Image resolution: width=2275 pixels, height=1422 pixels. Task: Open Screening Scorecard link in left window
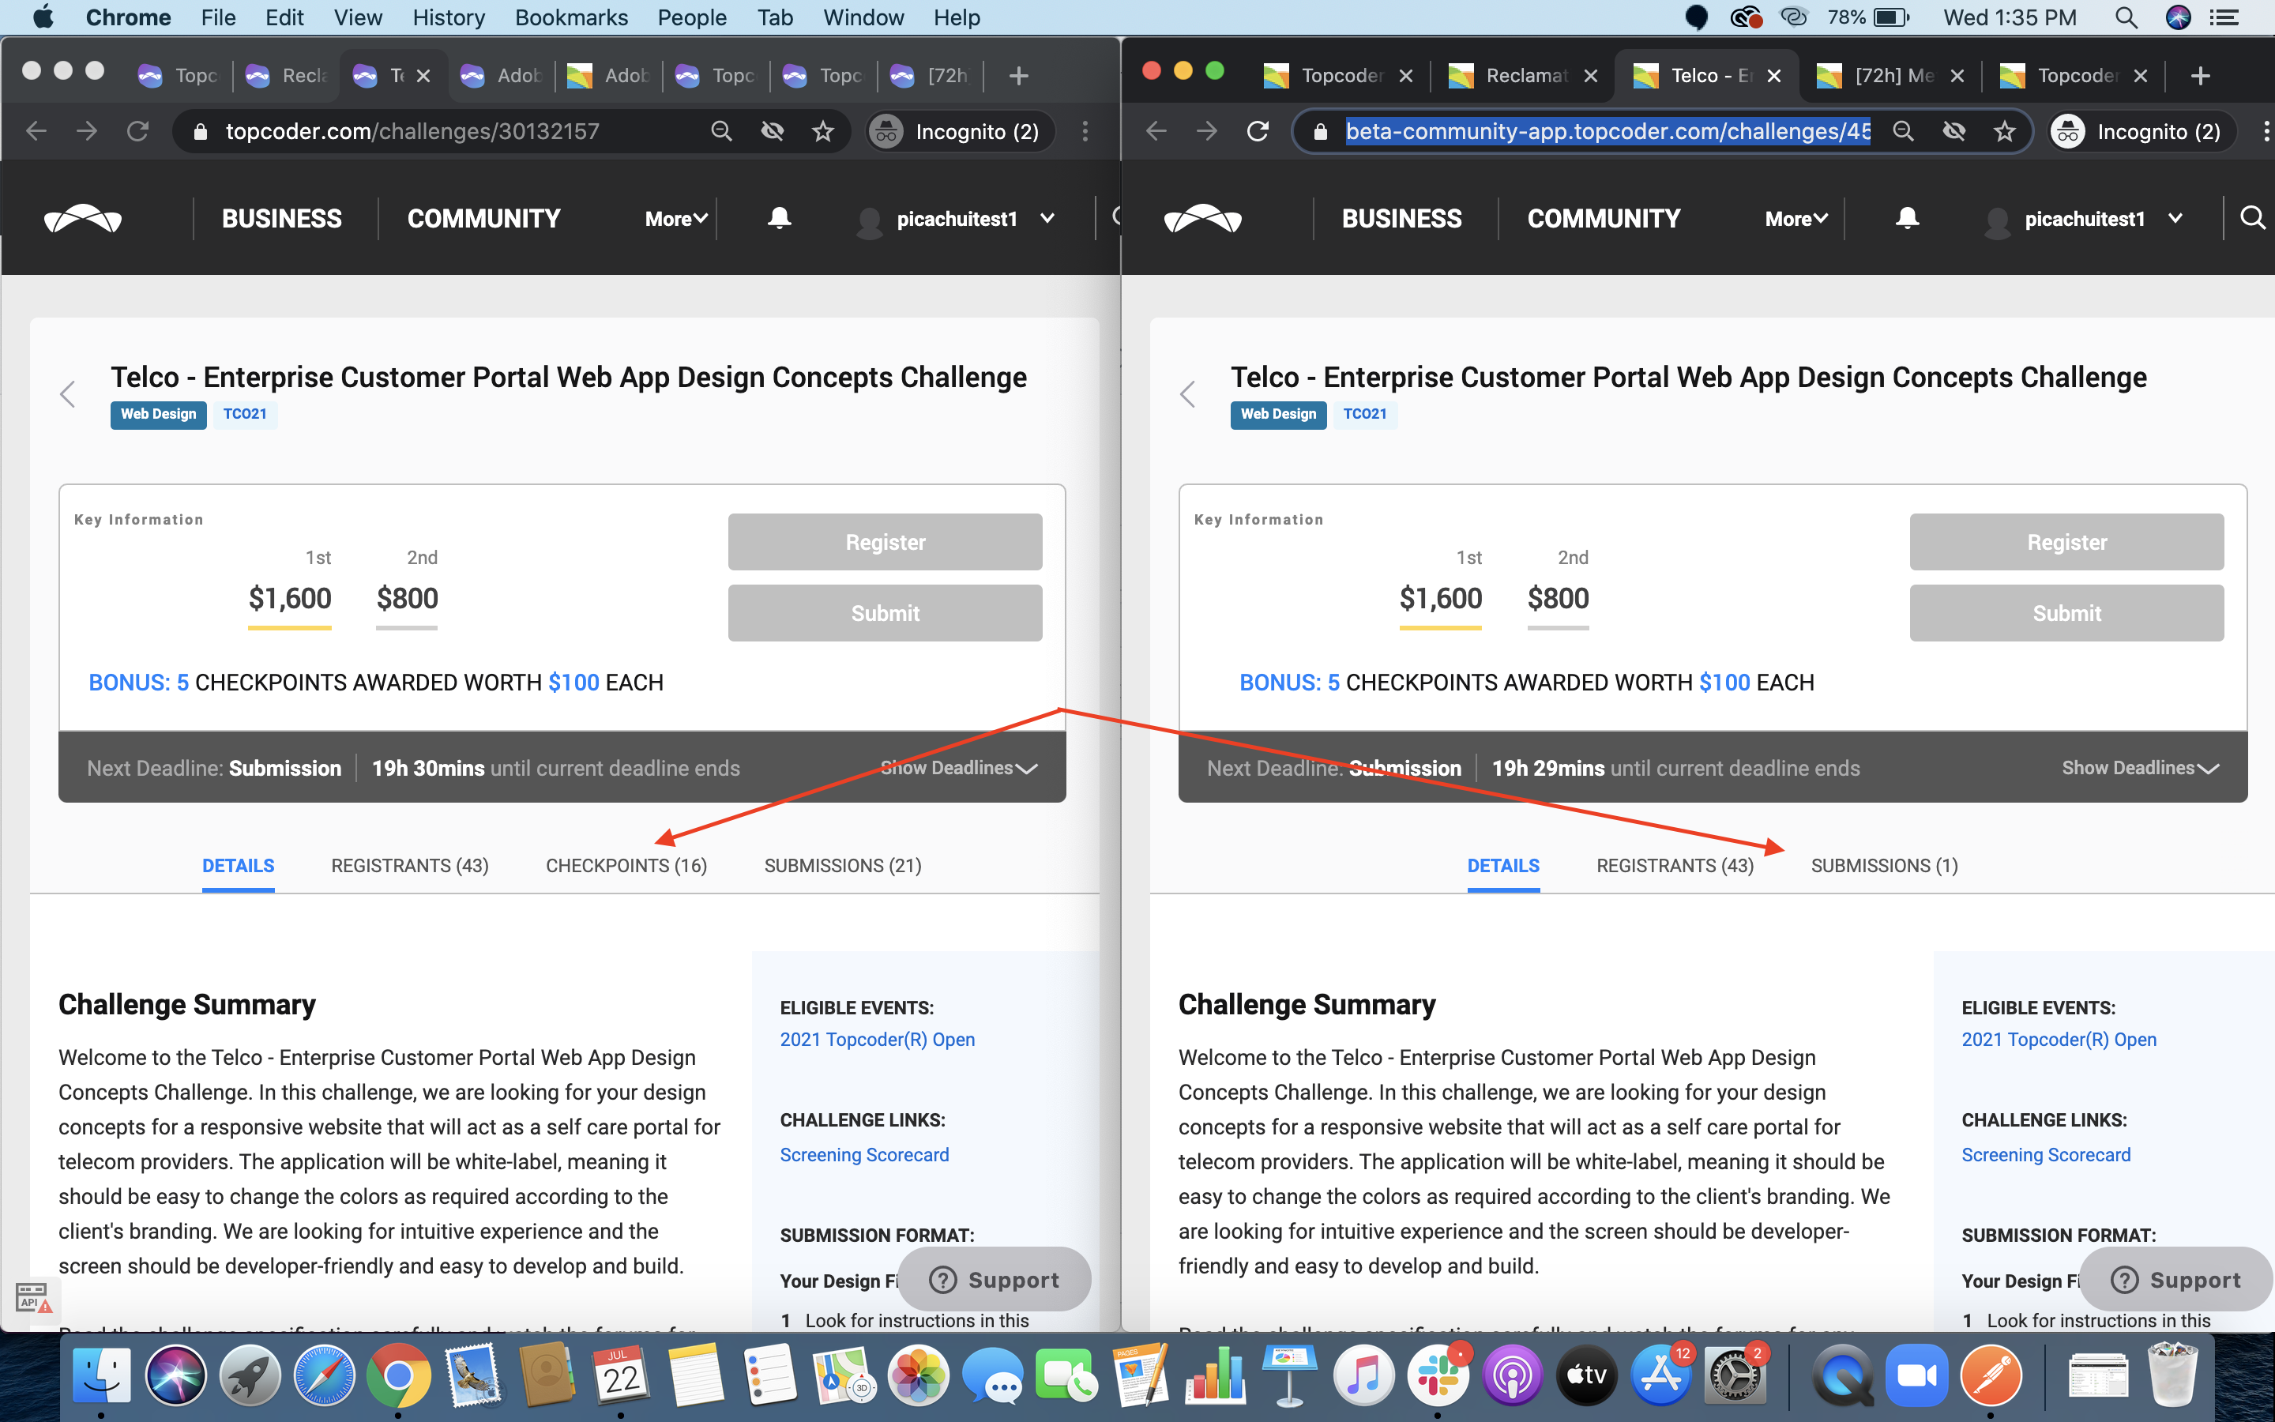(x=864, y=1154)
